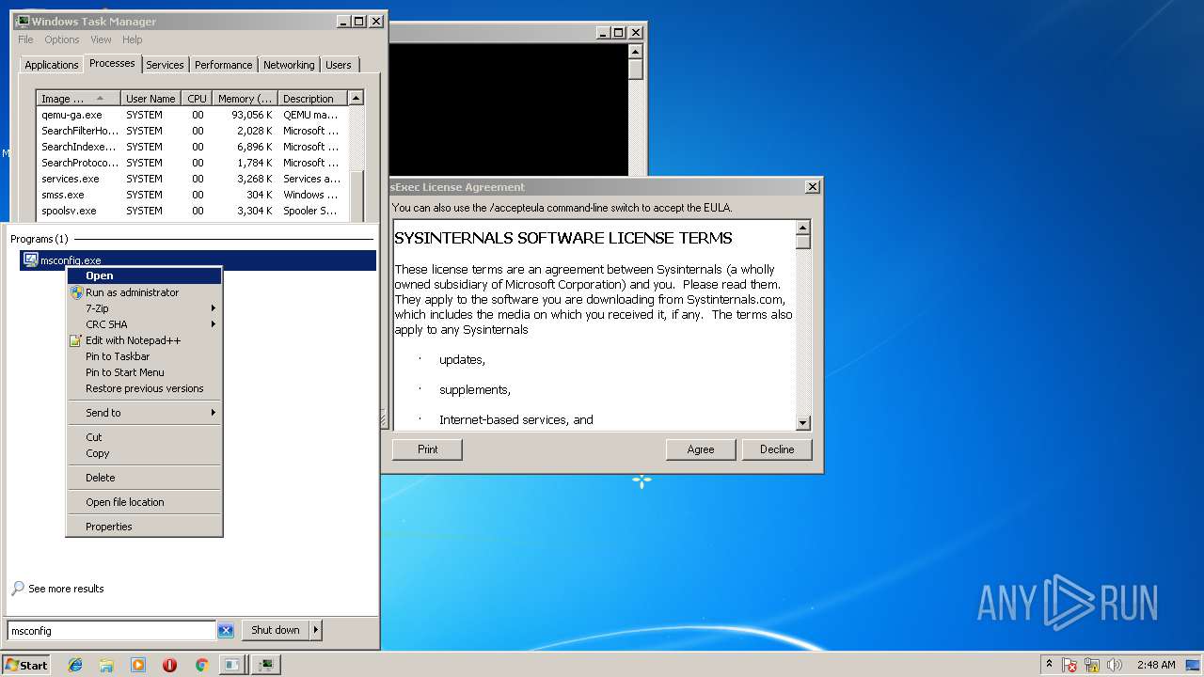Expand the Send to submenu
The height and width of the screenshot is (677, 1204).
pyautogui.click(x=144, y=413)
